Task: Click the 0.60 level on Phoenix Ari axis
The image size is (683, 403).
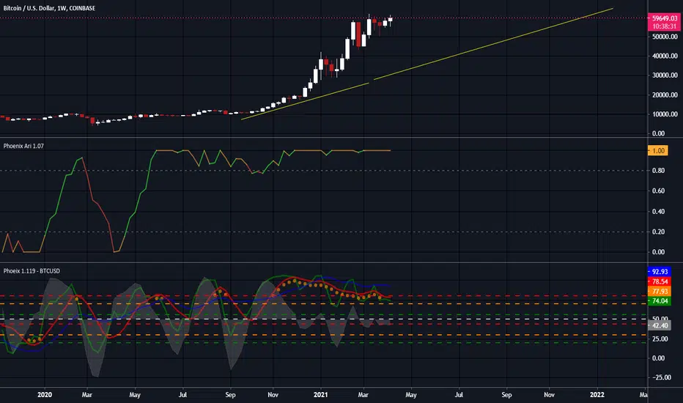Action: point(659,191)
